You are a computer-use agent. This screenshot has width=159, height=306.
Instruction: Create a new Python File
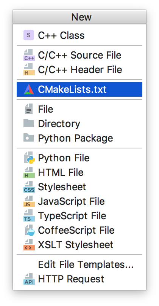pyautogui.click(x=79, y=158)
